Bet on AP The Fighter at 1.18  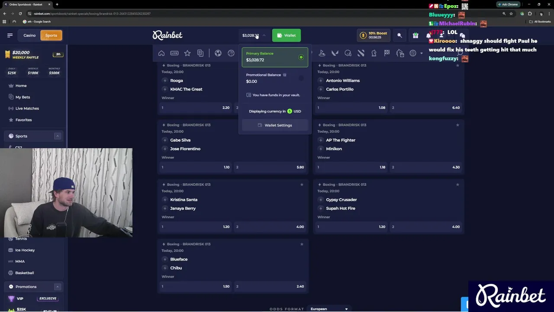coord(351,167)
